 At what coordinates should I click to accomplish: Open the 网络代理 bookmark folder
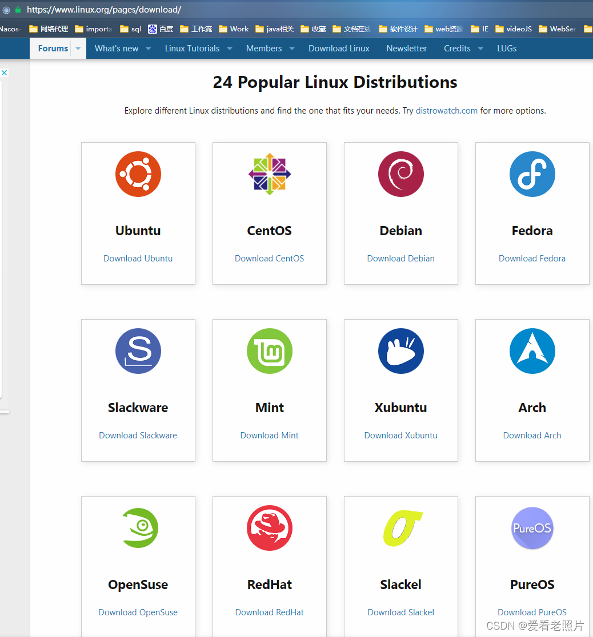pyautogui.click(x=49, y=29)
